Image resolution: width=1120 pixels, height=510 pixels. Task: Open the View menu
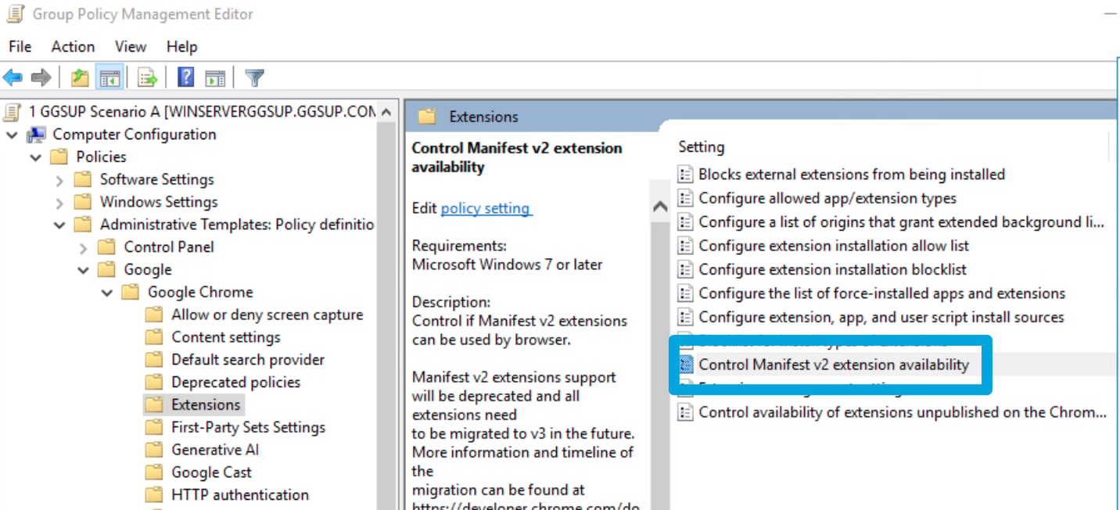(x=131, y=47)
